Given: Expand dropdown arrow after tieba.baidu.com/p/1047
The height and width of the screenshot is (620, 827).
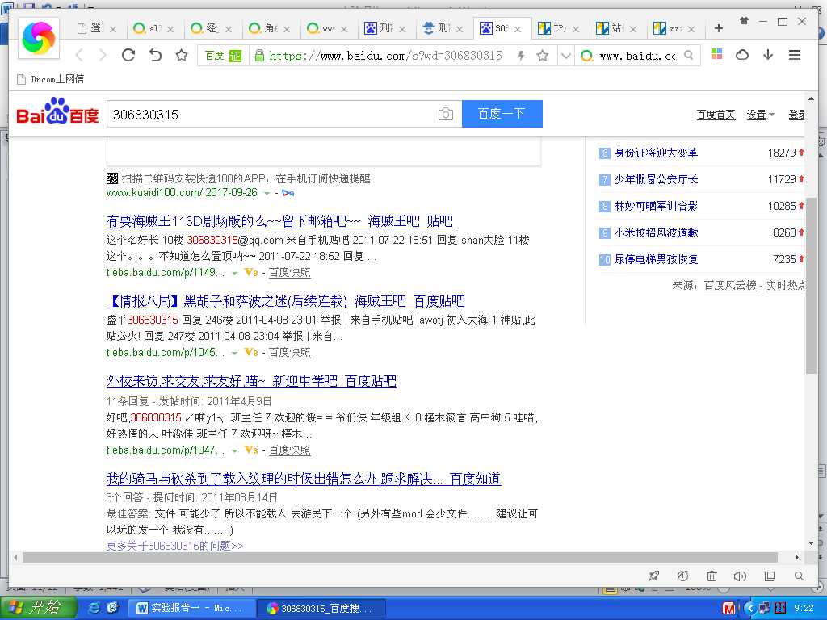Looking at the screenshot, I should coord(235,450).
